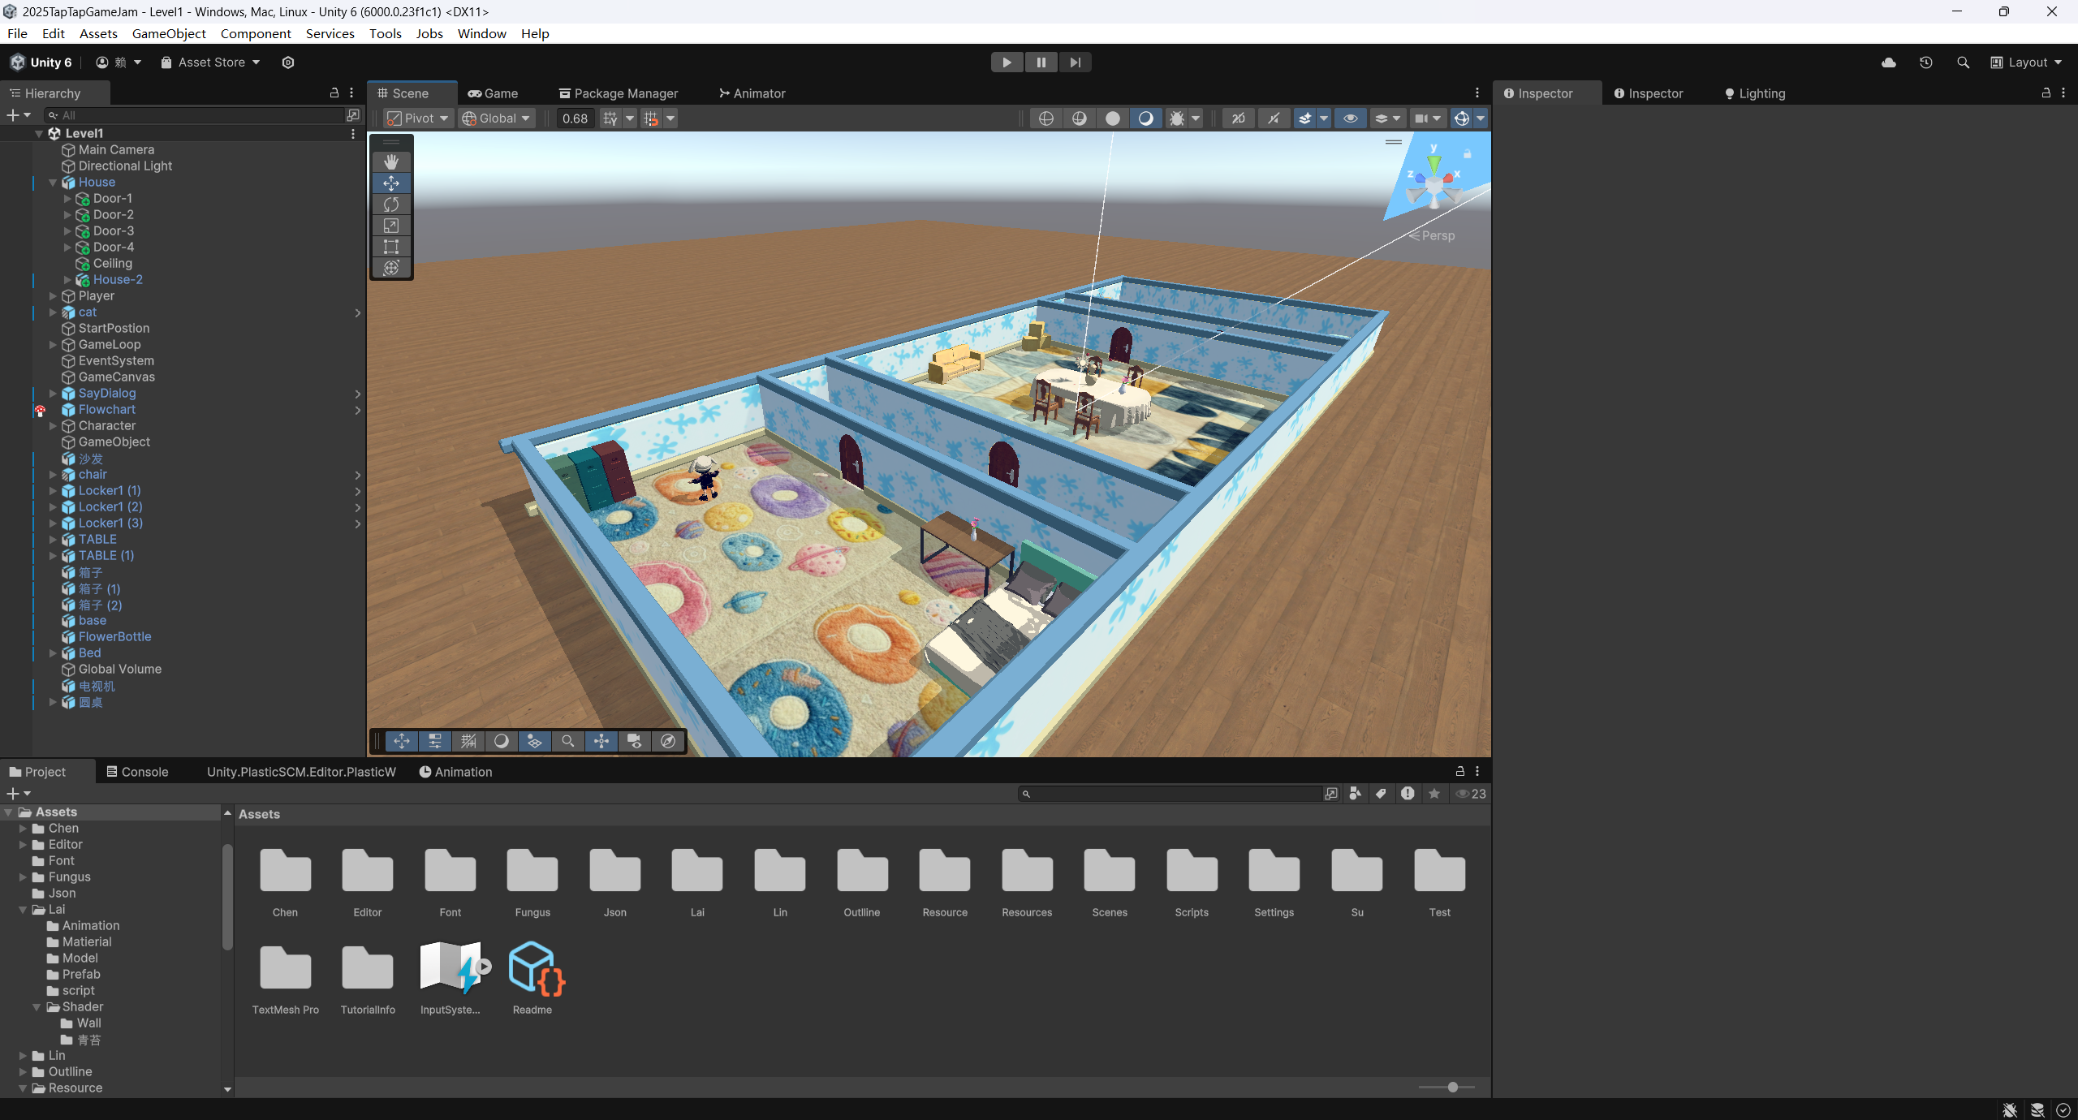Open the Pivot dropdown
The height and width of the screenshot is (1120, 2078).
tap(418, 118)
